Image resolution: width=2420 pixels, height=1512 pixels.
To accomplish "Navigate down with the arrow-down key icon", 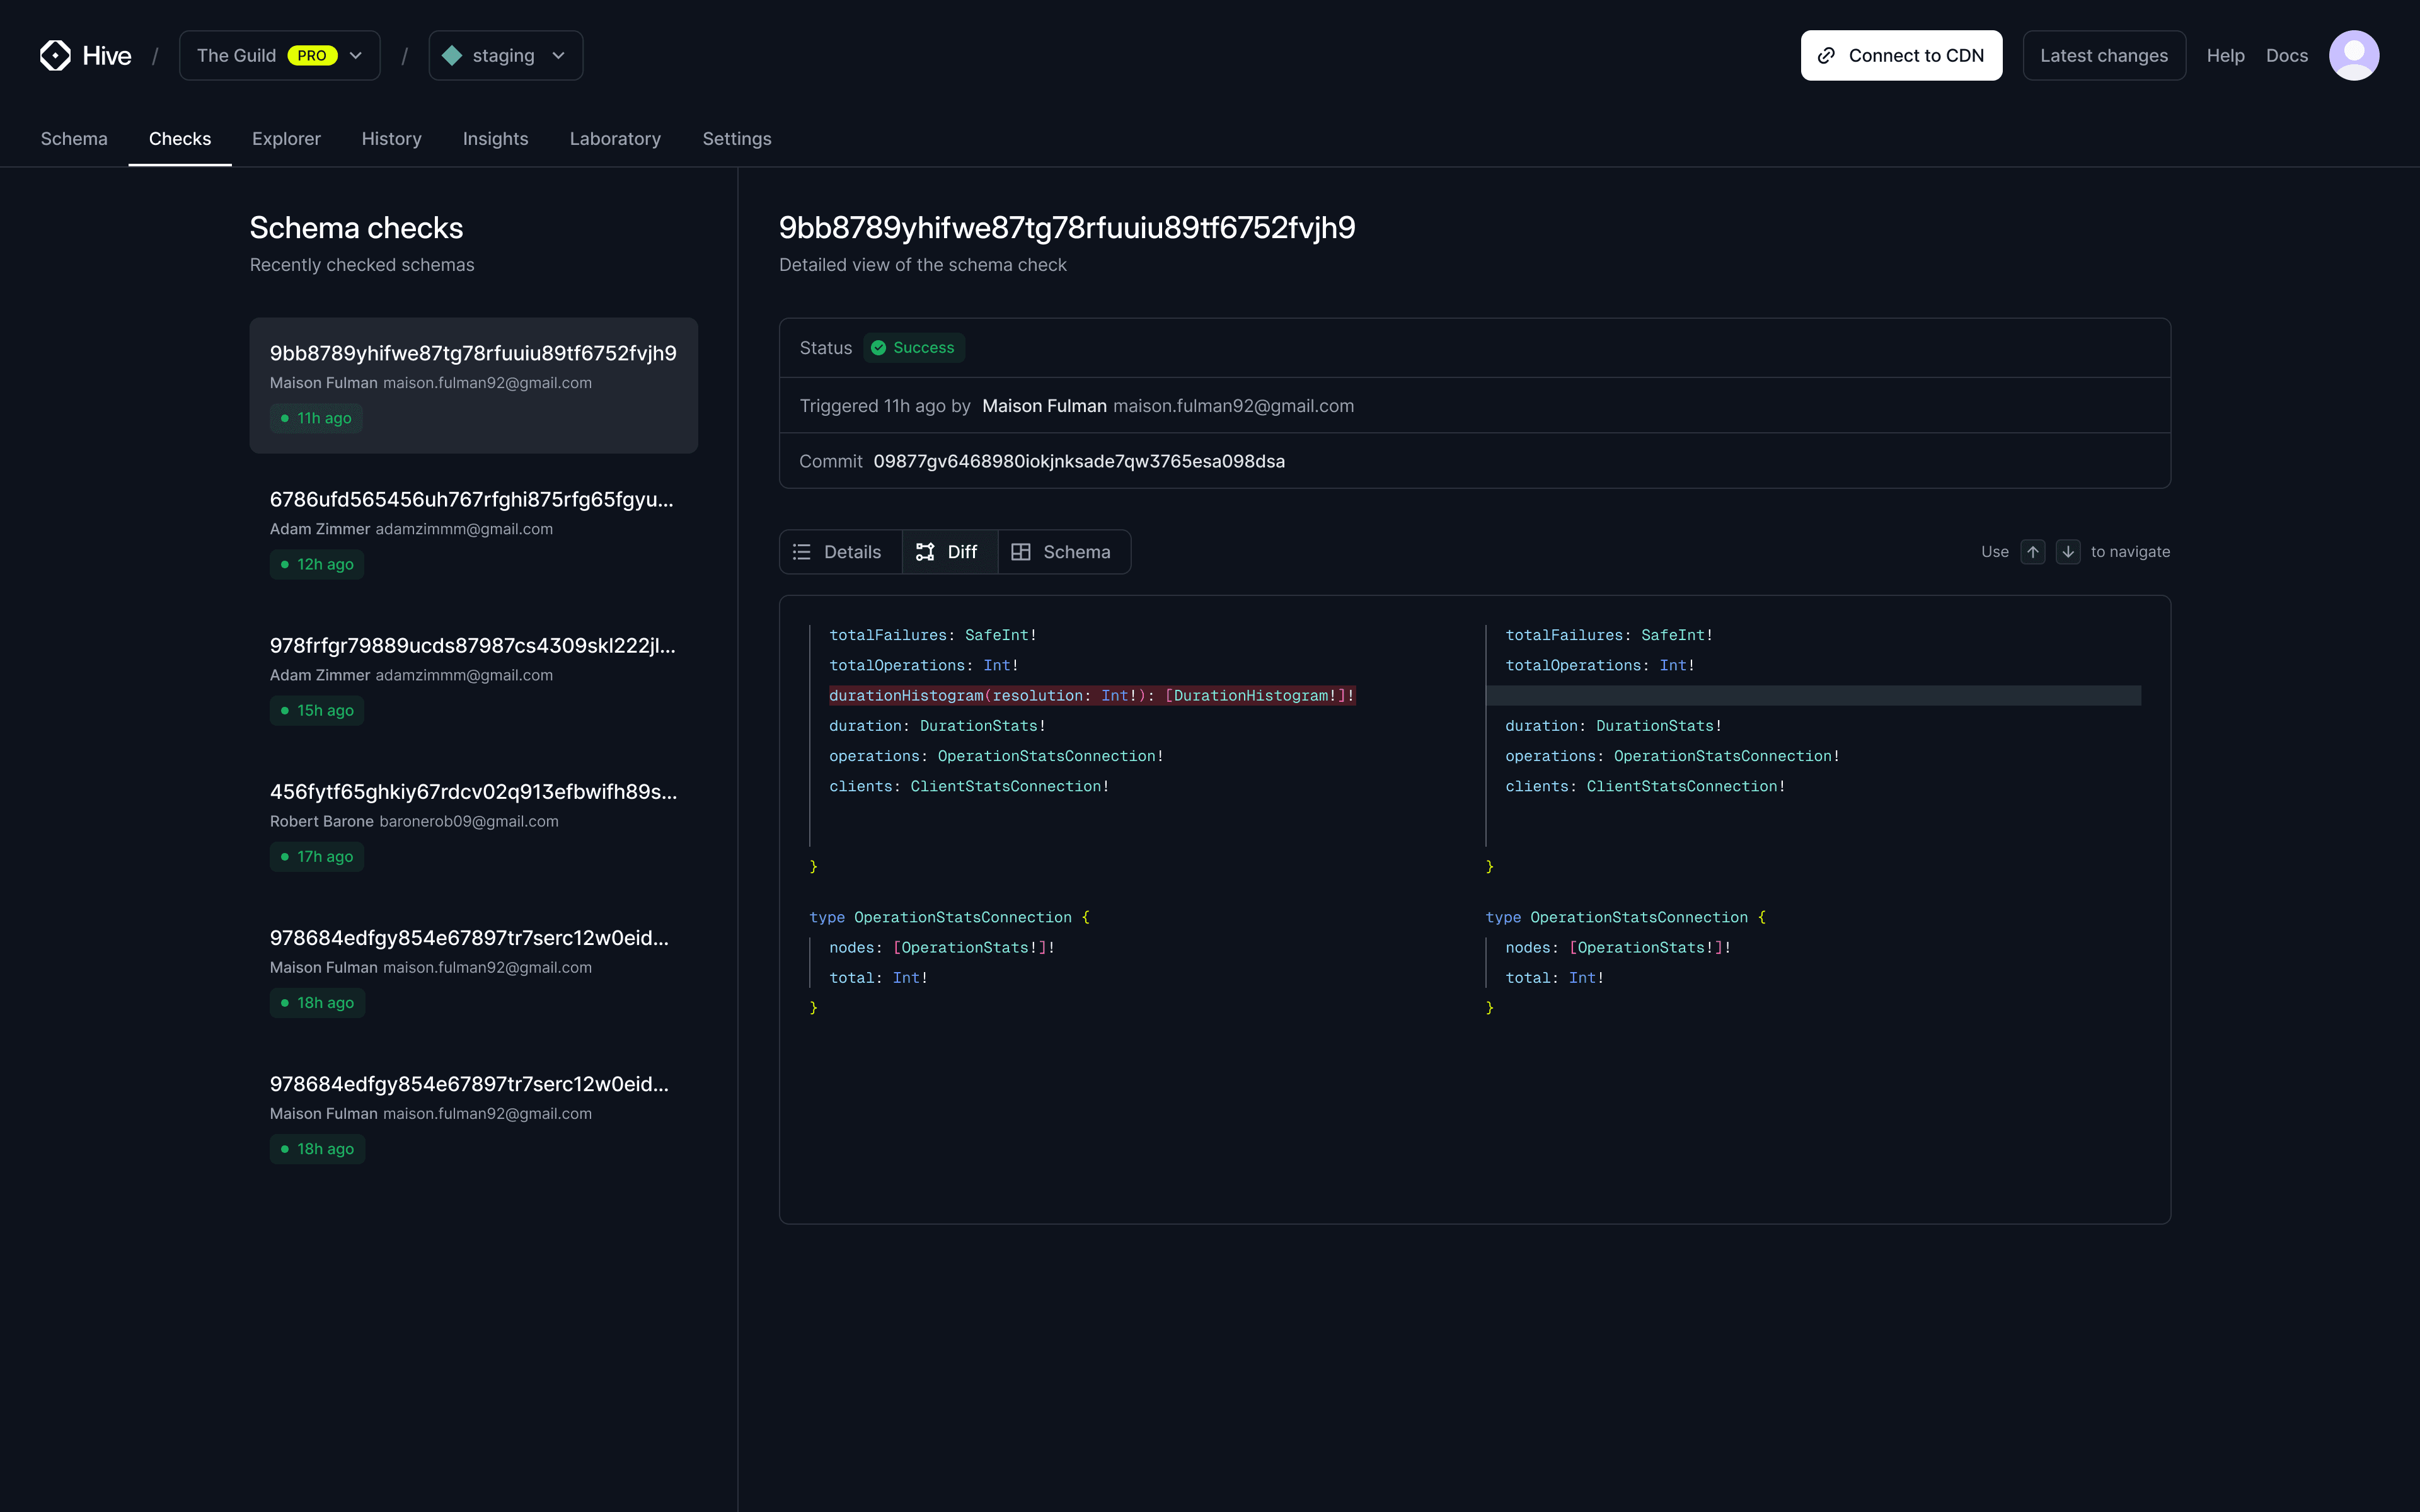I will click(2068, 552).
